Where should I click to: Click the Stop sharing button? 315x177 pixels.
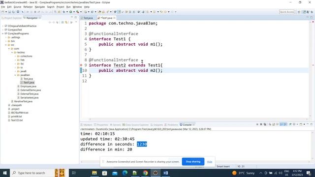pyautogui.click(x=193, y=162)
